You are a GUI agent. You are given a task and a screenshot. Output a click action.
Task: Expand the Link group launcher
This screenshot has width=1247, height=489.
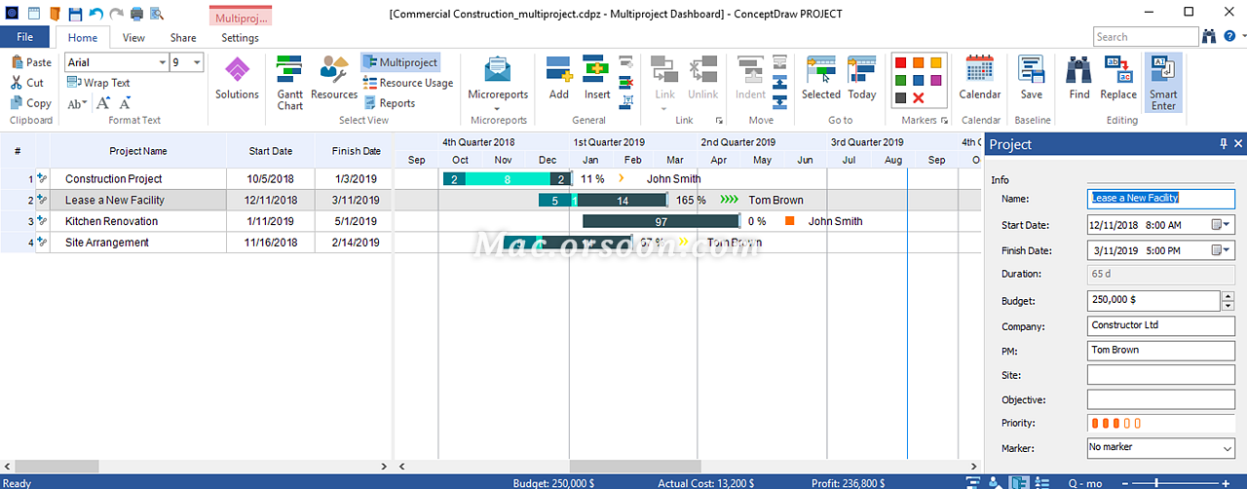719,121
